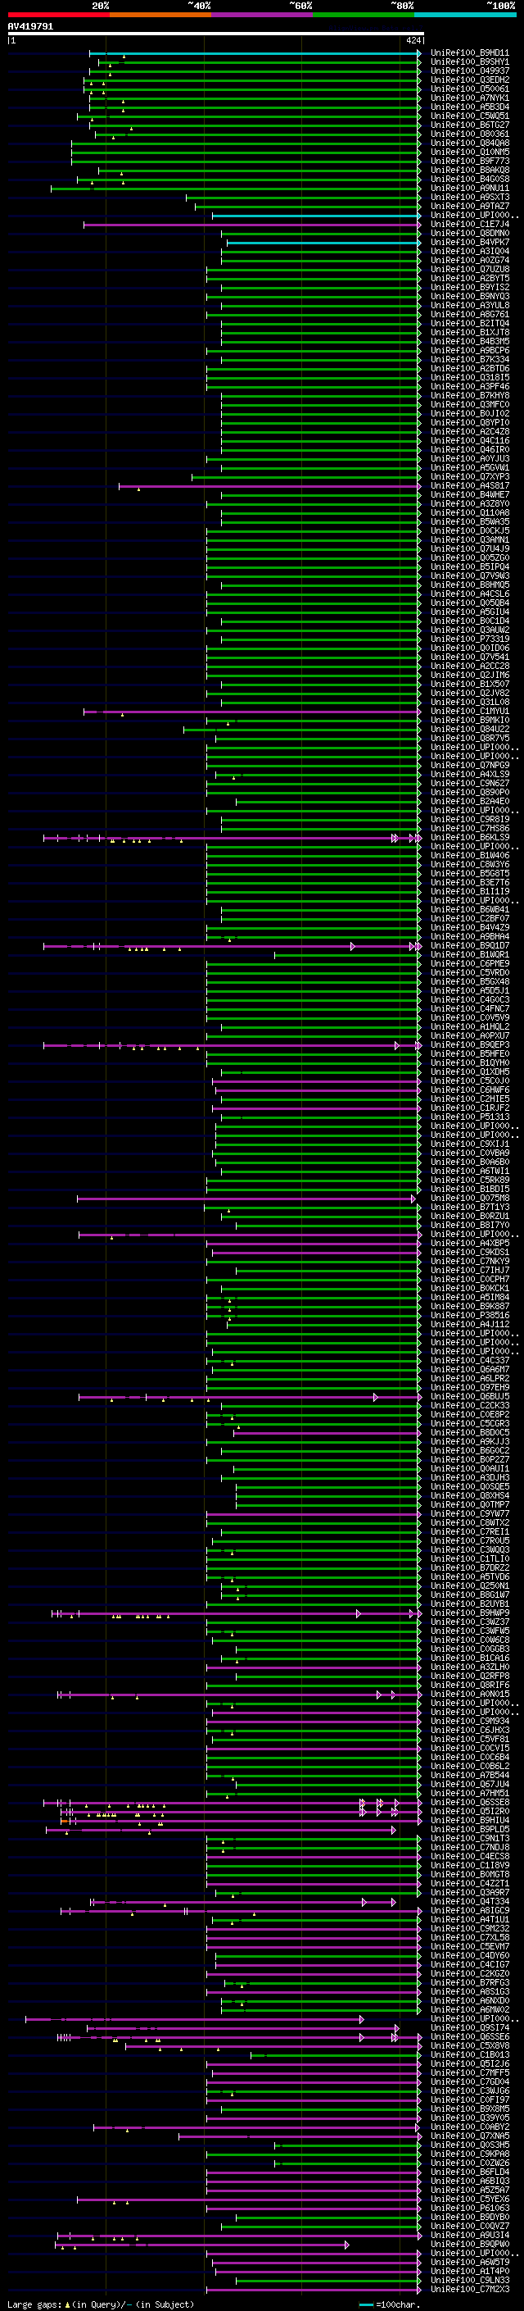
Task: Select the UniRef100_B1XJT8 label
Action: click(469, 332)
